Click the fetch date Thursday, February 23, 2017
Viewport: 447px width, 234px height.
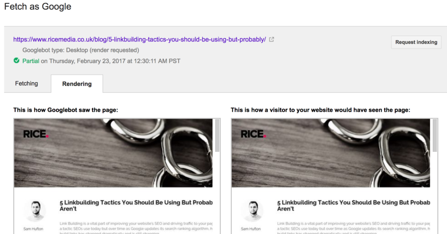click(x=87, y=61)
